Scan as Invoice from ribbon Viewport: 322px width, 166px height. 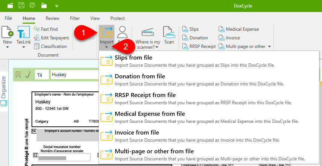click(229, 38)
